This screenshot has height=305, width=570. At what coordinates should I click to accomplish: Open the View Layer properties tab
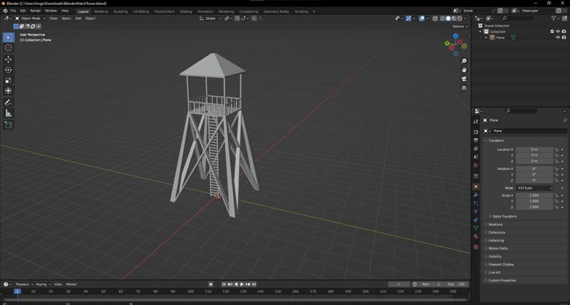click(x=476, y=149)
